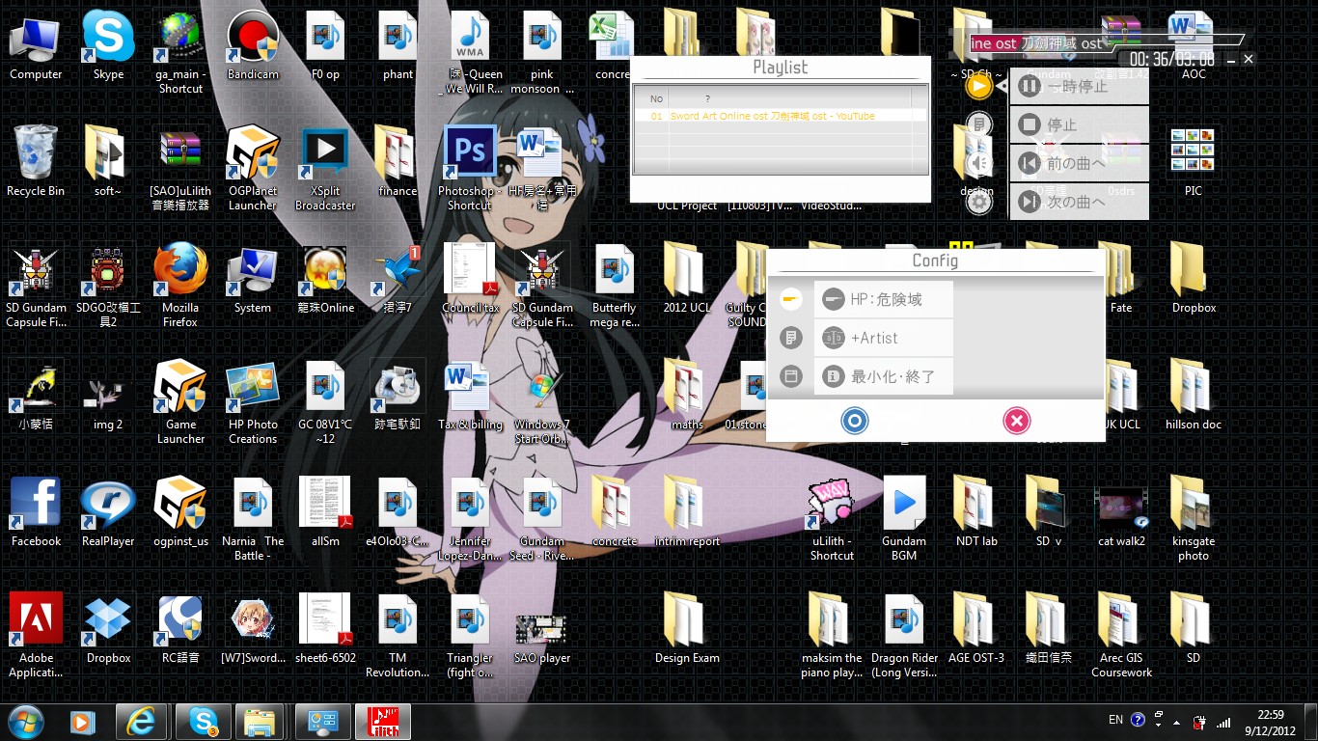
Task: Select the Recycle Bin icon
Action: [x=36, y=162]
